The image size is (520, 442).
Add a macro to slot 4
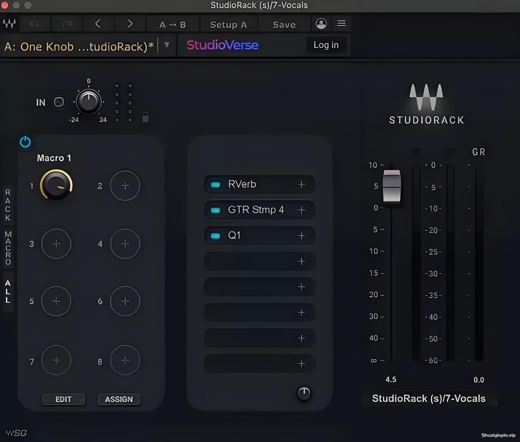tap(125, 244)
